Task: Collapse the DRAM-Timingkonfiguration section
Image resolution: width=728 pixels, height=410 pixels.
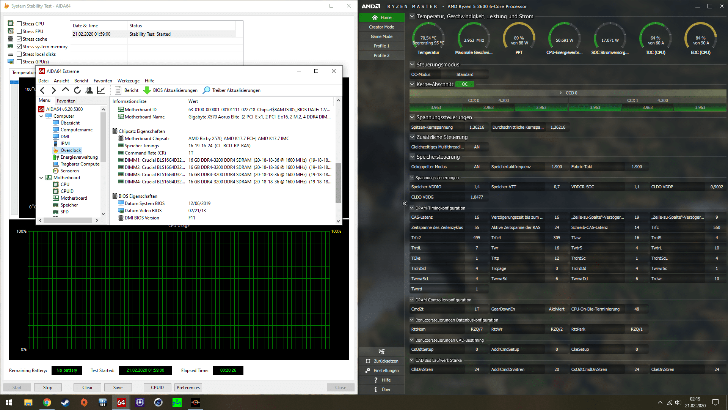Action: (412, 208)
